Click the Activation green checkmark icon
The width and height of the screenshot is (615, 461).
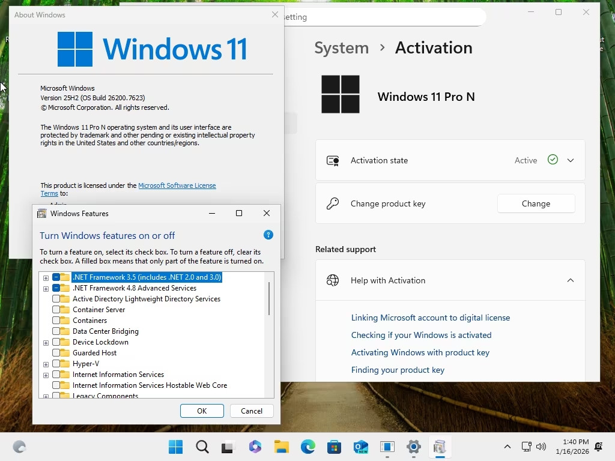click(553, 160)
